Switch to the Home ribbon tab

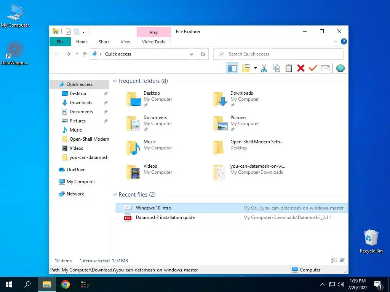(82, 42)
